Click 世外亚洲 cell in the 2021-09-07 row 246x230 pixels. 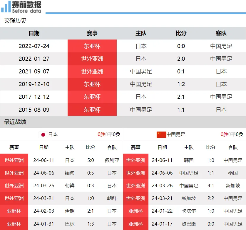pyautogui.click(x=92, y=71)
